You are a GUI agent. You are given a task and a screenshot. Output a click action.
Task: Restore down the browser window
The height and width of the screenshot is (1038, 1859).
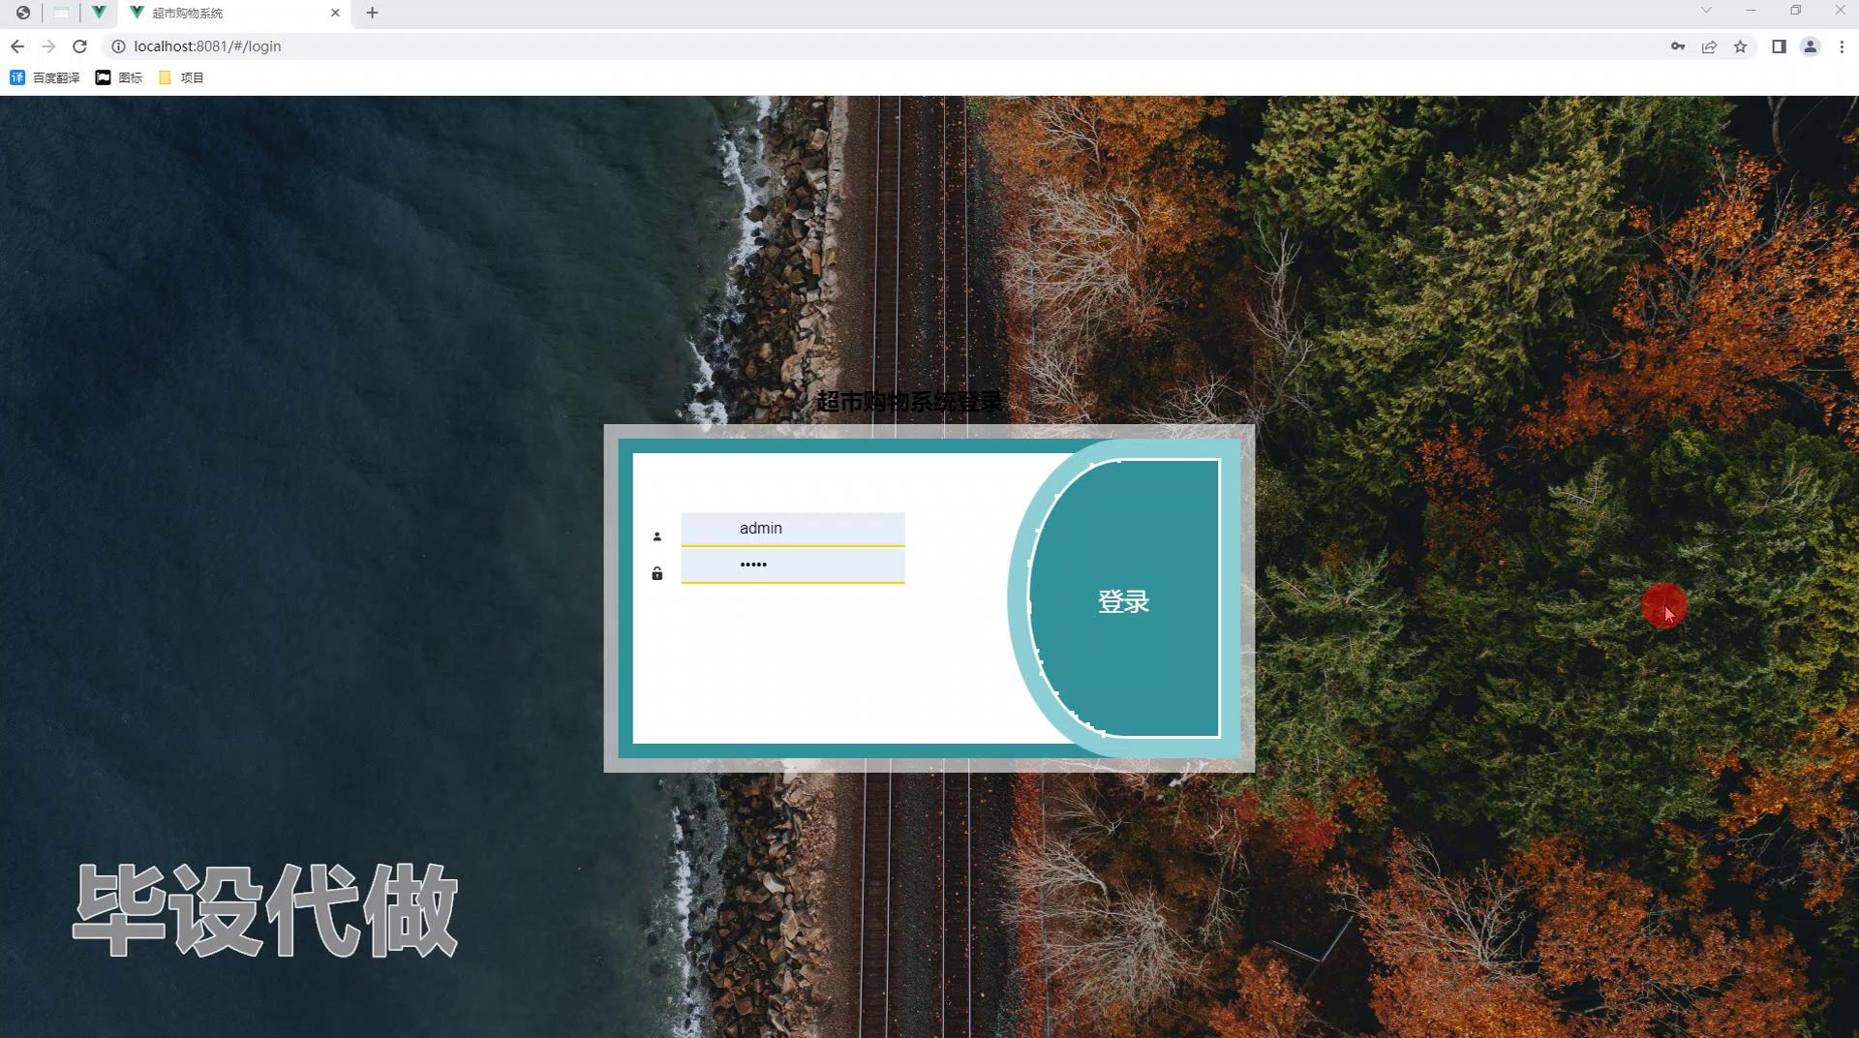coord(1795,11)
